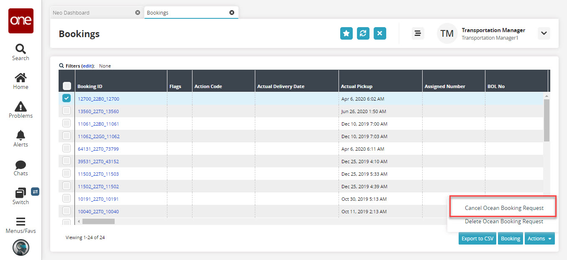Expand the Actions dropdown button
The height and width of the screenshot is (260, 567).
tap(539, 239)
